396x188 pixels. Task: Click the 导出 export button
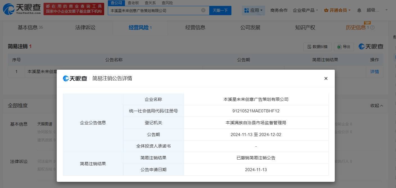tap(344, 47)
